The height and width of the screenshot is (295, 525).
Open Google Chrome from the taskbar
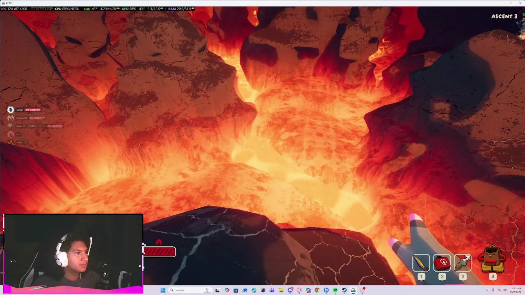pyautogui.click(x=317, y=290)
